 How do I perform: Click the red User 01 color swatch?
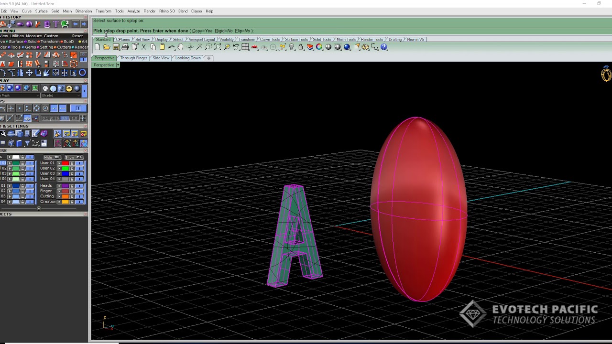click(x=66, y=163)
